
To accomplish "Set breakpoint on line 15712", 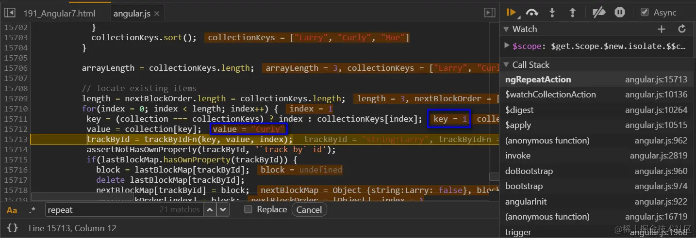I will (x=15, y=129).
